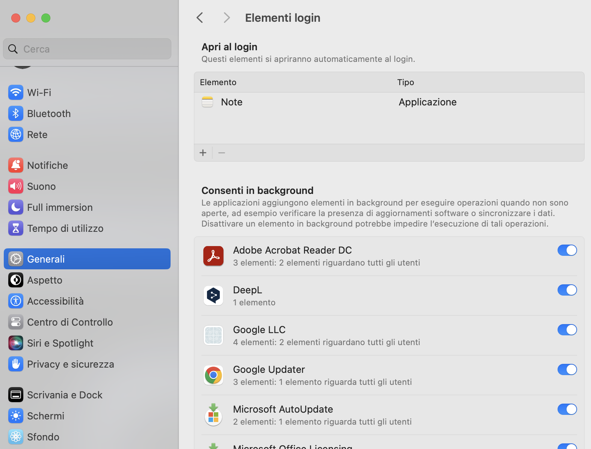Go back with the left chevron

[x=200, y=18]
